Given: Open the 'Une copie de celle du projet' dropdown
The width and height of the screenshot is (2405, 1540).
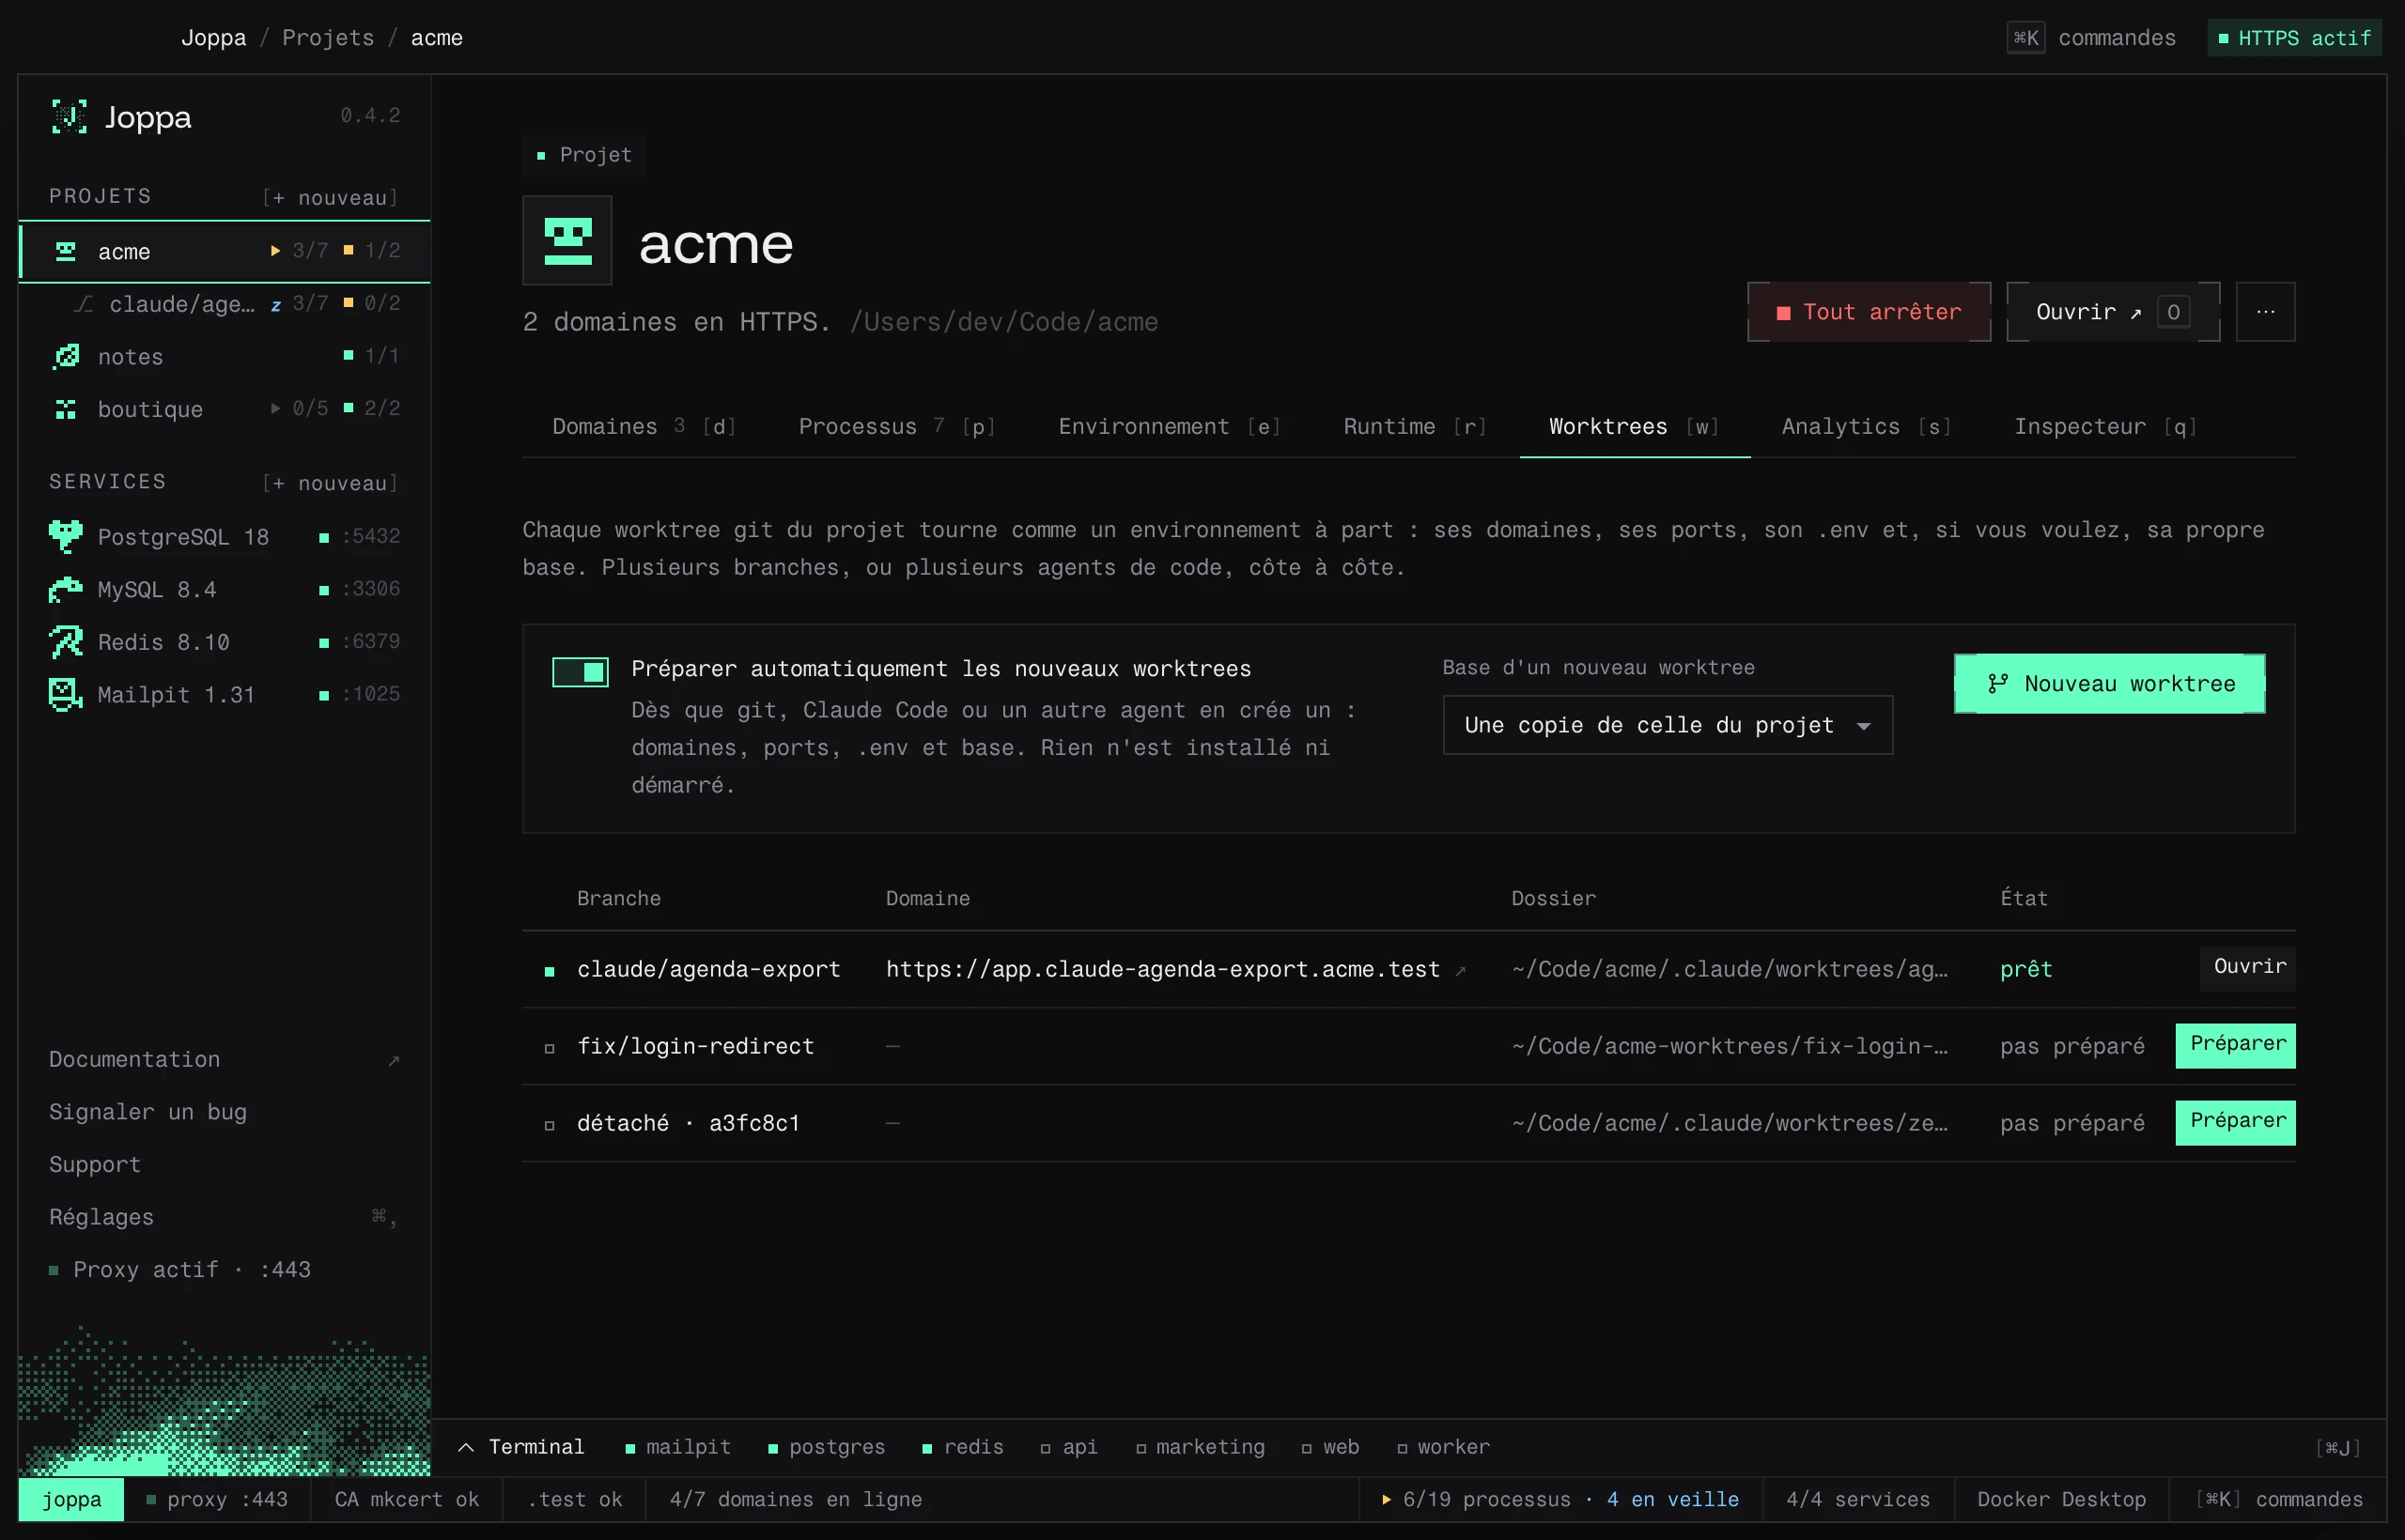Looking at the screenshot, I should tap(1668, 725).
